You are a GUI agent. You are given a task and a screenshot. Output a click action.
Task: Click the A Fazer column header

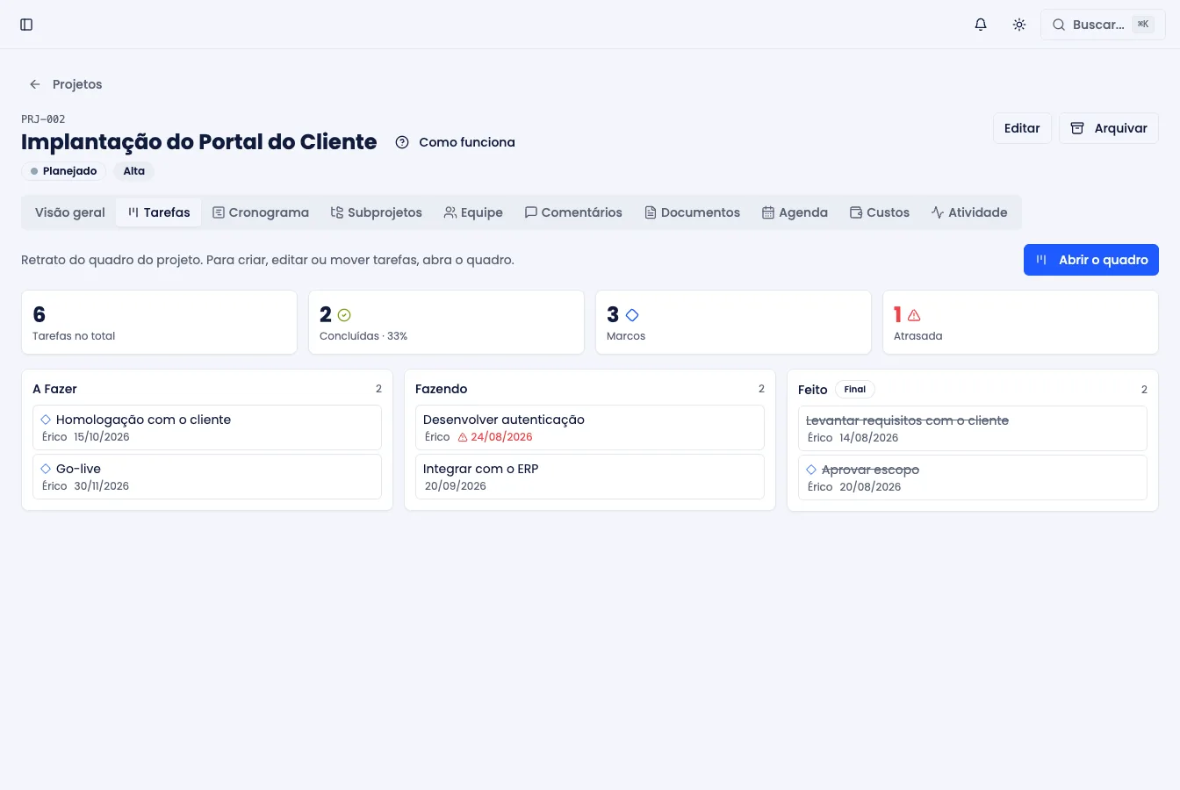(x=54, y=389)
